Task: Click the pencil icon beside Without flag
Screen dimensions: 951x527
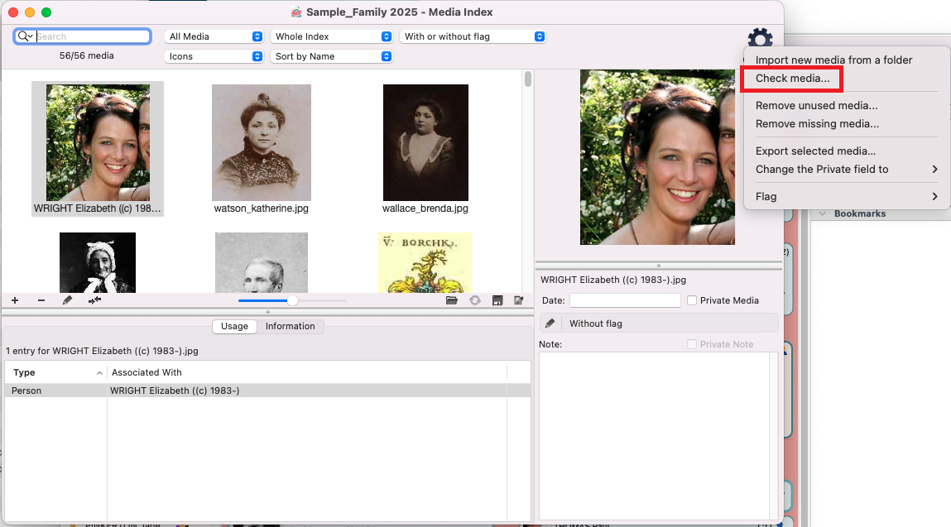Action: (x=550, y=323)
